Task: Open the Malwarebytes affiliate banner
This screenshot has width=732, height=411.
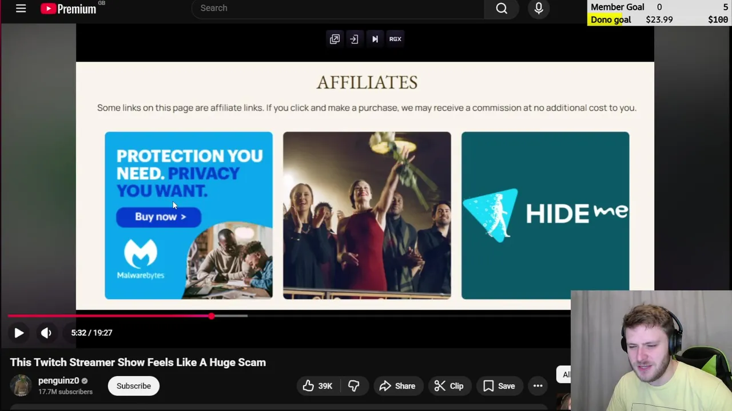Action: [x=189, y=215]
